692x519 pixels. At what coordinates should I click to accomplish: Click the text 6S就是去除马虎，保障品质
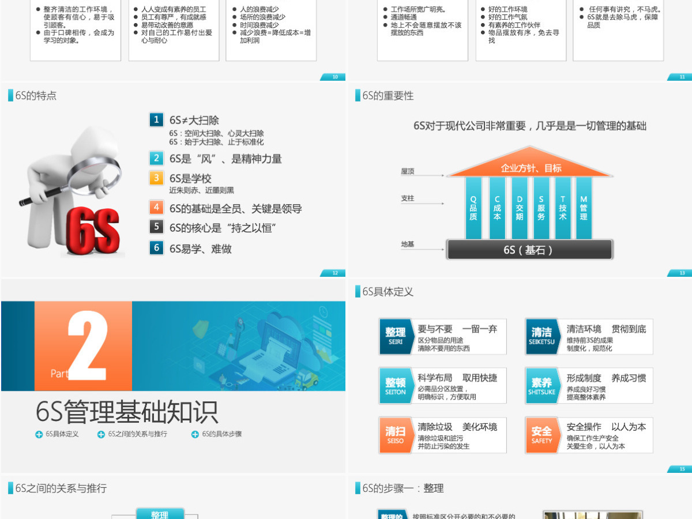click(x=622, y=21)
